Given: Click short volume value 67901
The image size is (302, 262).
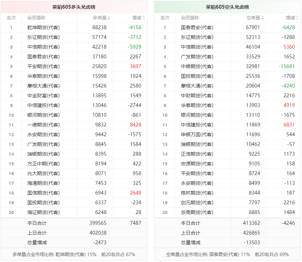Looking at the screenshot, I should [253, 27].
